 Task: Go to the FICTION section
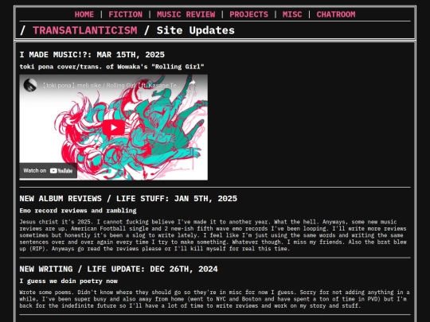(x=125, y=14)
